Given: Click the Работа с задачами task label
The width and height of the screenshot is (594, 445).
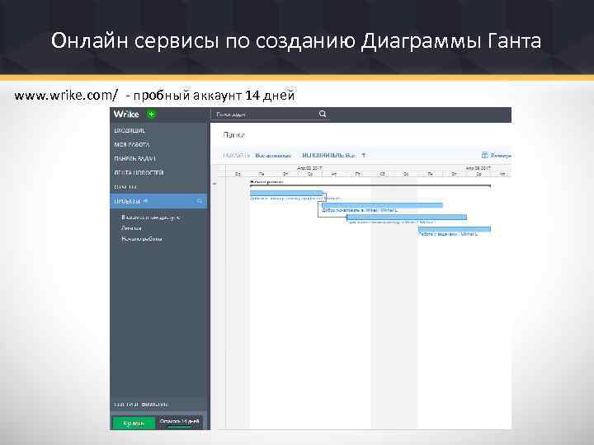Looking at the screenshot, I should [x=447, y=234].
